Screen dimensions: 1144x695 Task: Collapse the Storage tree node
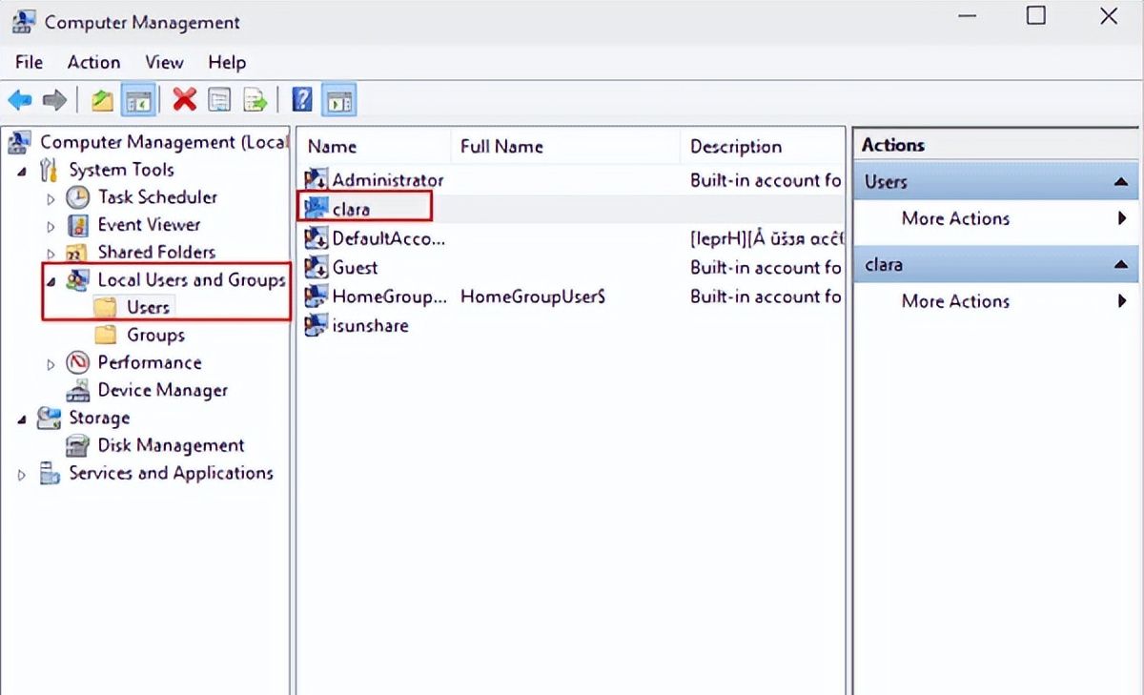coord(21,419)
